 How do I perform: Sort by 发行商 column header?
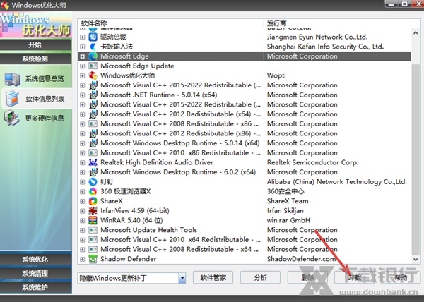tap(337, 23)
